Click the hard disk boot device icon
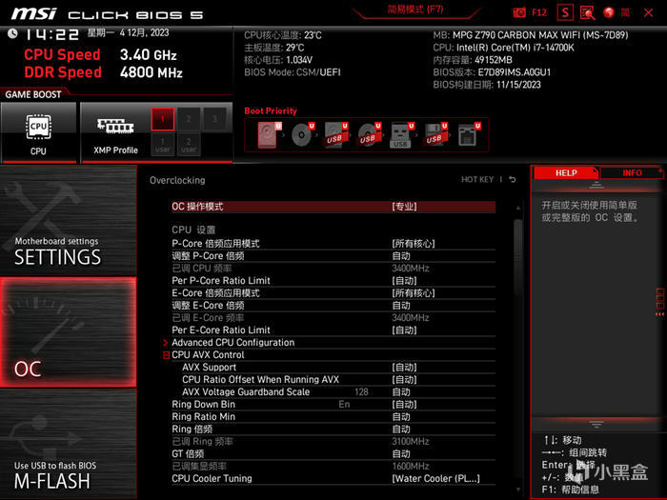 click(x=269, y=135)
